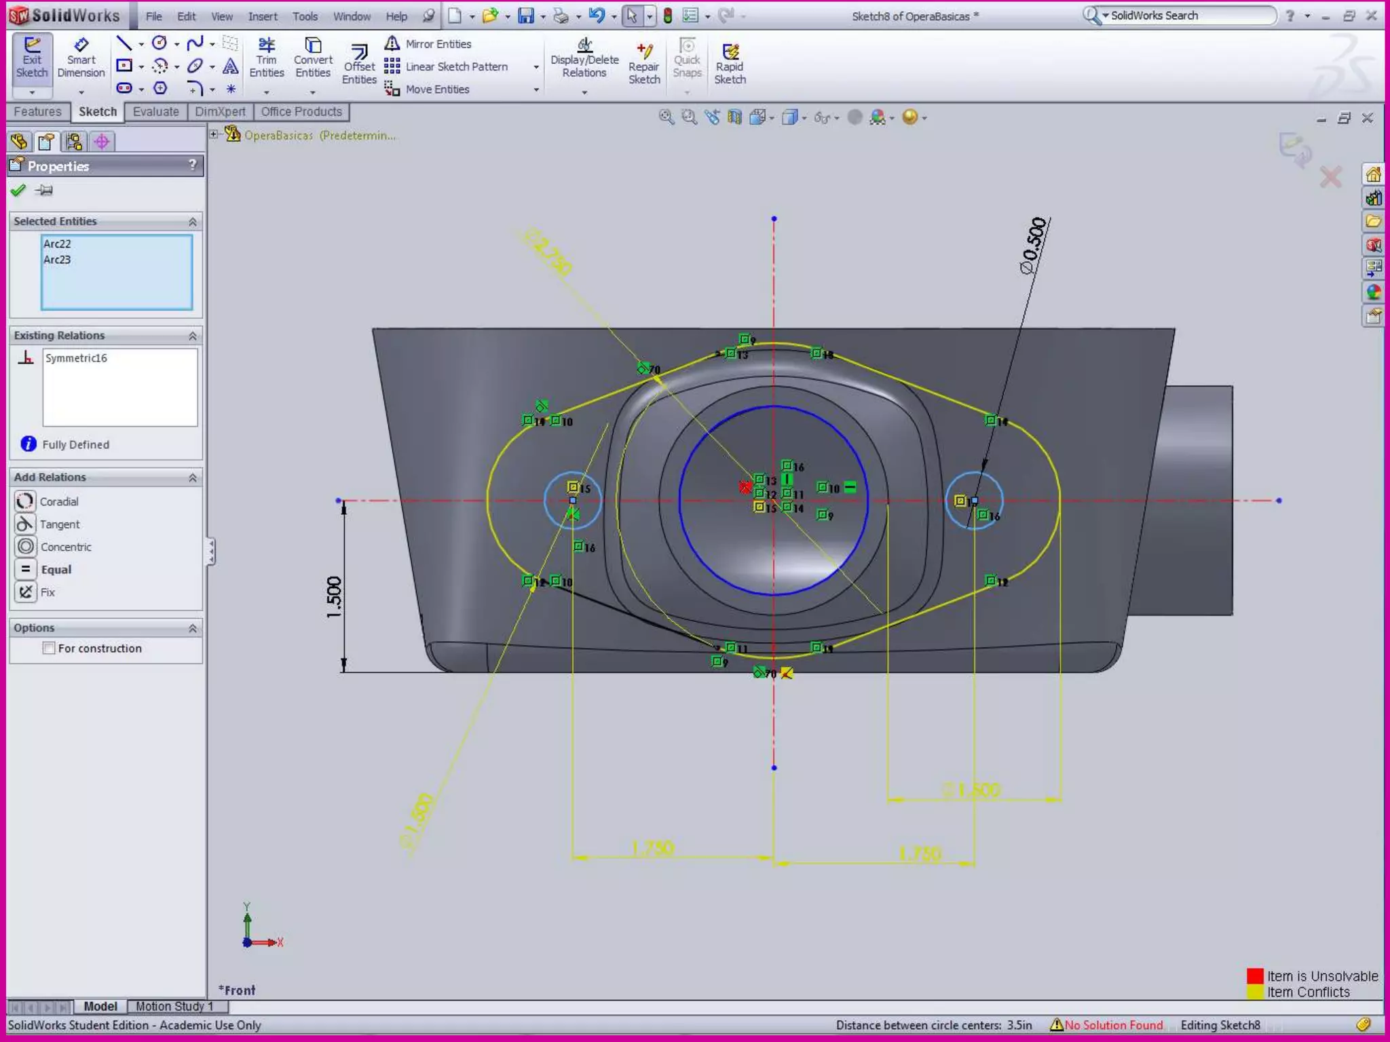Screen dimensions: 1390x1042
Task: Switch to the Evaluate tab
Action: click(155, 112)
